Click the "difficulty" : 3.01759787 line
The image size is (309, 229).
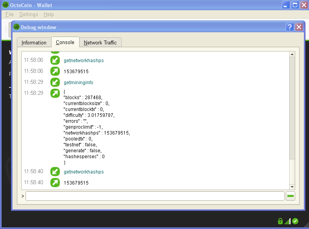point(89,115)
